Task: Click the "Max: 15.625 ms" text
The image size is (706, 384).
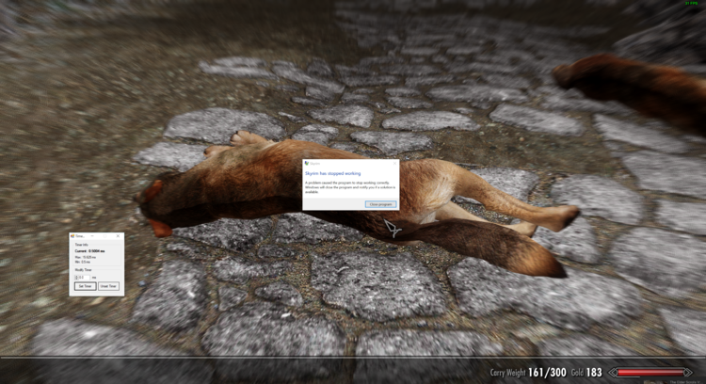Action: tap(85, 257)
